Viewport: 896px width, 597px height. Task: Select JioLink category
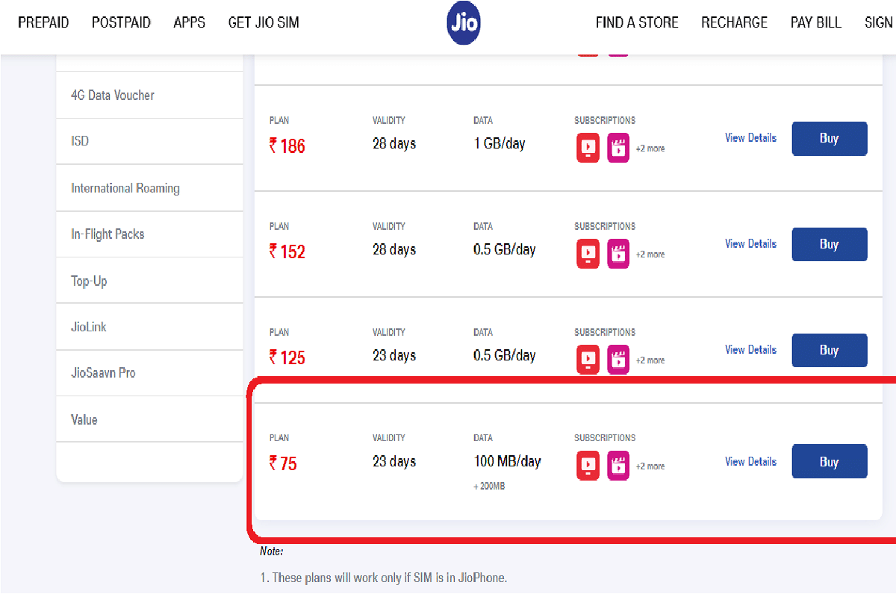point(149,327)
